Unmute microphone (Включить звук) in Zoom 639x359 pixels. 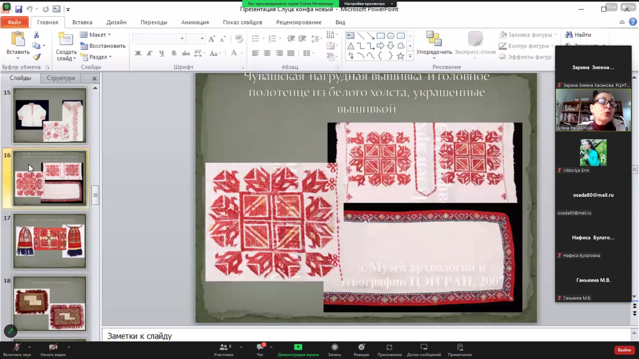click(17, 350)
